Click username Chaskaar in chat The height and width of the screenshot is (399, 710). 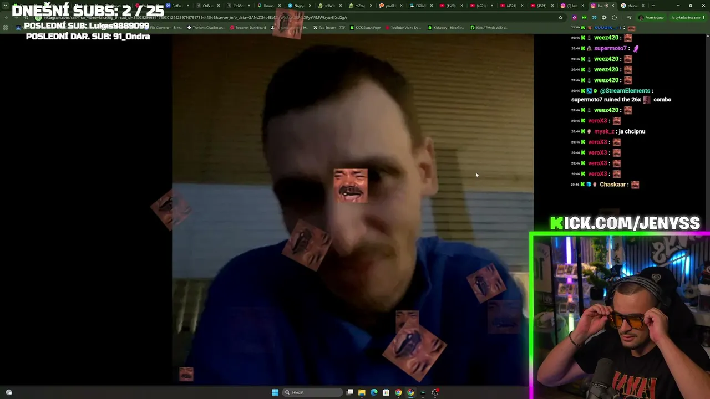coord(613,185)
